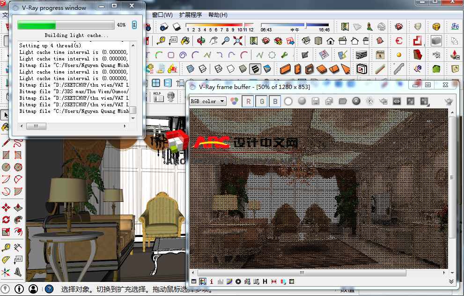Click the log's scroll-down arrow
The image size is (464, 296).
coord(133,118)
